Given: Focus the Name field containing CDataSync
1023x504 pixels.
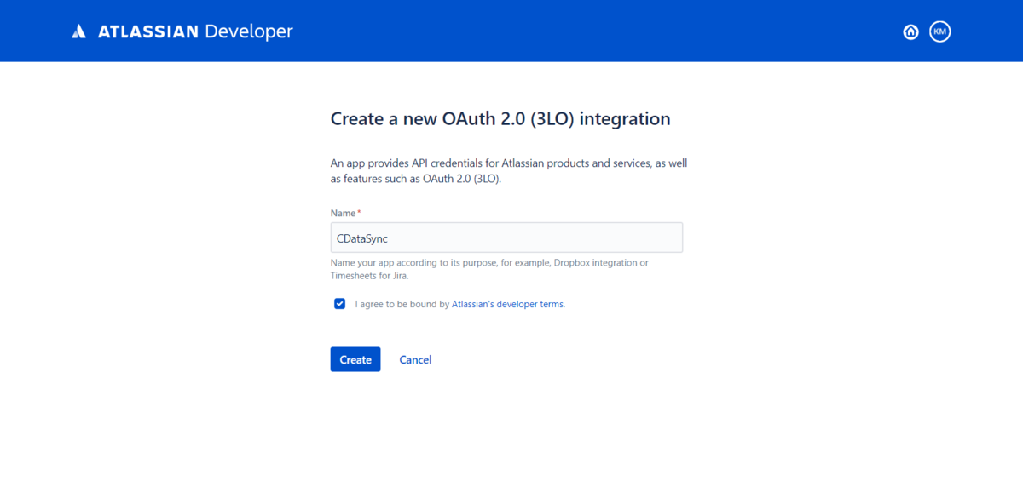Looking at the screenshot, I should coord(506,238).
